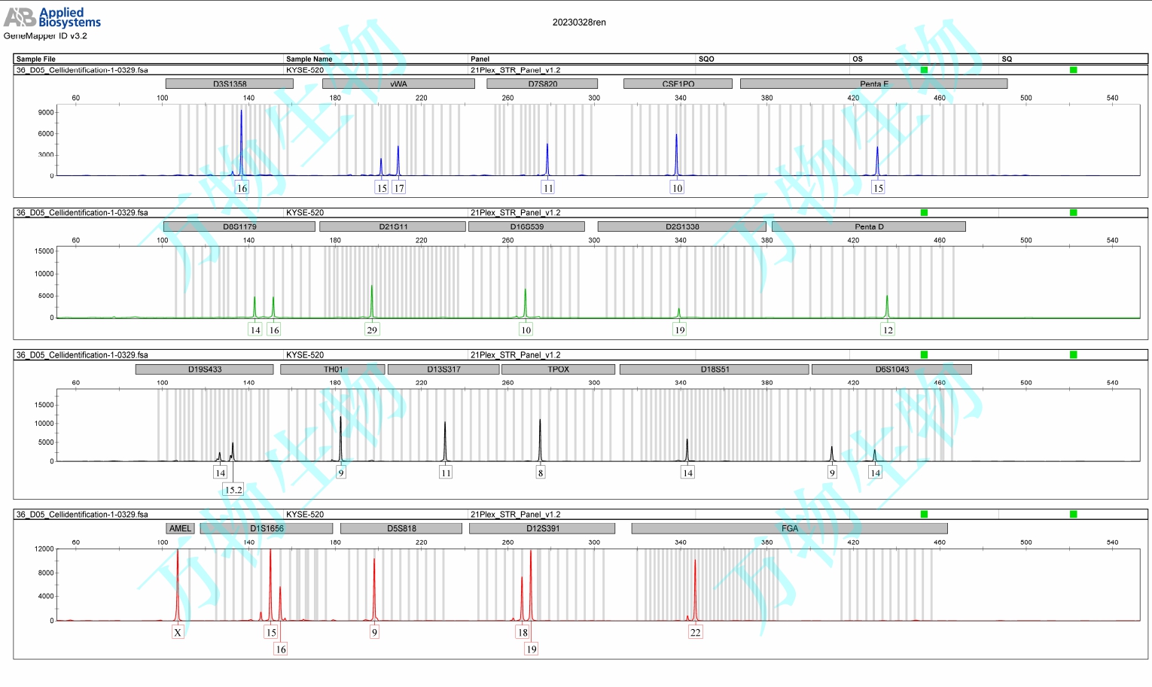Select the D3S1358 marker bar
Viewport: 1152px width, 687px height.
coord(230,84)
